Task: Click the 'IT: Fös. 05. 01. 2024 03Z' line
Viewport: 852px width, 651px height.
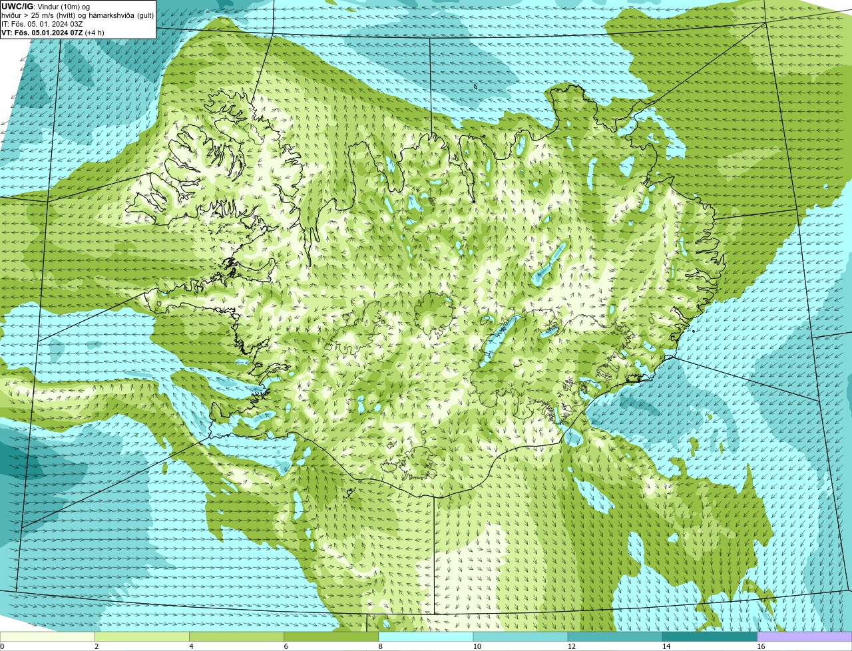Action: pyautogui.click(x=42, y=23)
